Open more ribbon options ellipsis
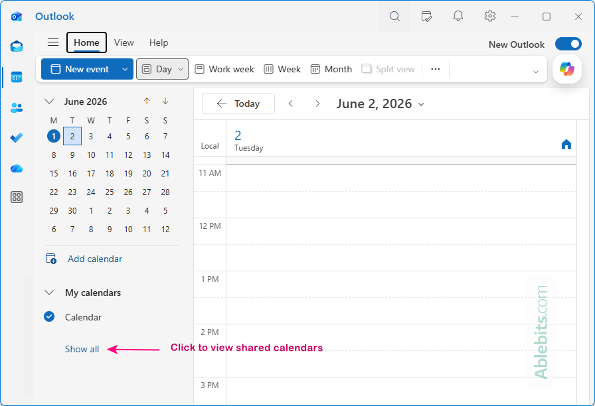The width and height of the screenshot is (595, 406). point(435,69)
